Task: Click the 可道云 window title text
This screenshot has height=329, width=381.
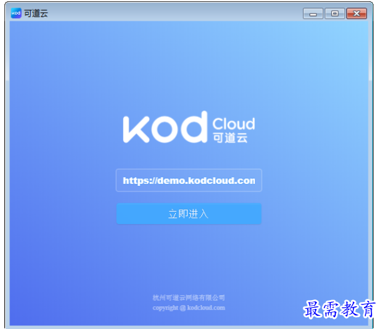Action: pos(36,13)
